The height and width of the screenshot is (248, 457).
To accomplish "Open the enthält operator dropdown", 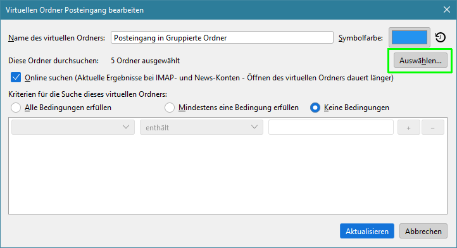I will click(201, 127).
